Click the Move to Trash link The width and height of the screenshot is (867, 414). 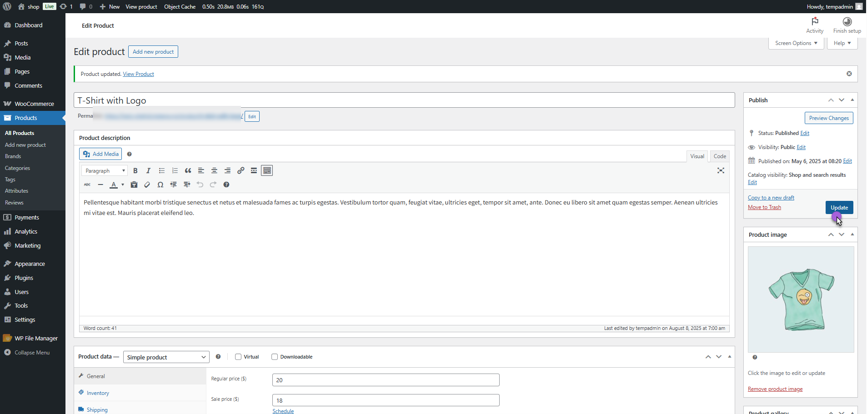click(x=764, y=207)
